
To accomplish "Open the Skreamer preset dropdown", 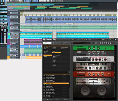I will [x=81, y=49].
